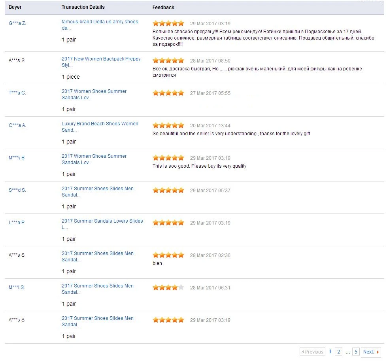
Task: Open buyer profile L***a P.
Action: (17, 222)
